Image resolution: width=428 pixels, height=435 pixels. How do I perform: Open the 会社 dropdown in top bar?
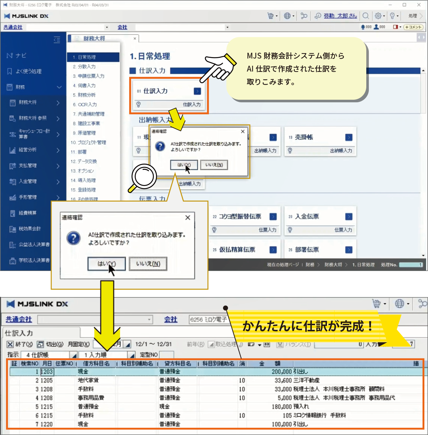click(227, 27)
